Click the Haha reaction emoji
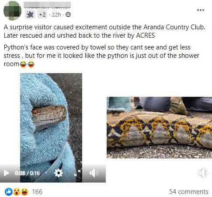Viewport: 212px width, 197px height. (25, 192)
